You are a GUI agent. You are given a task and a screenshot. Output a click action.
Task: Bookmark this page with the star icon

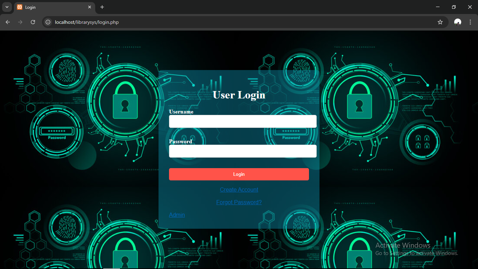point(440,22)
